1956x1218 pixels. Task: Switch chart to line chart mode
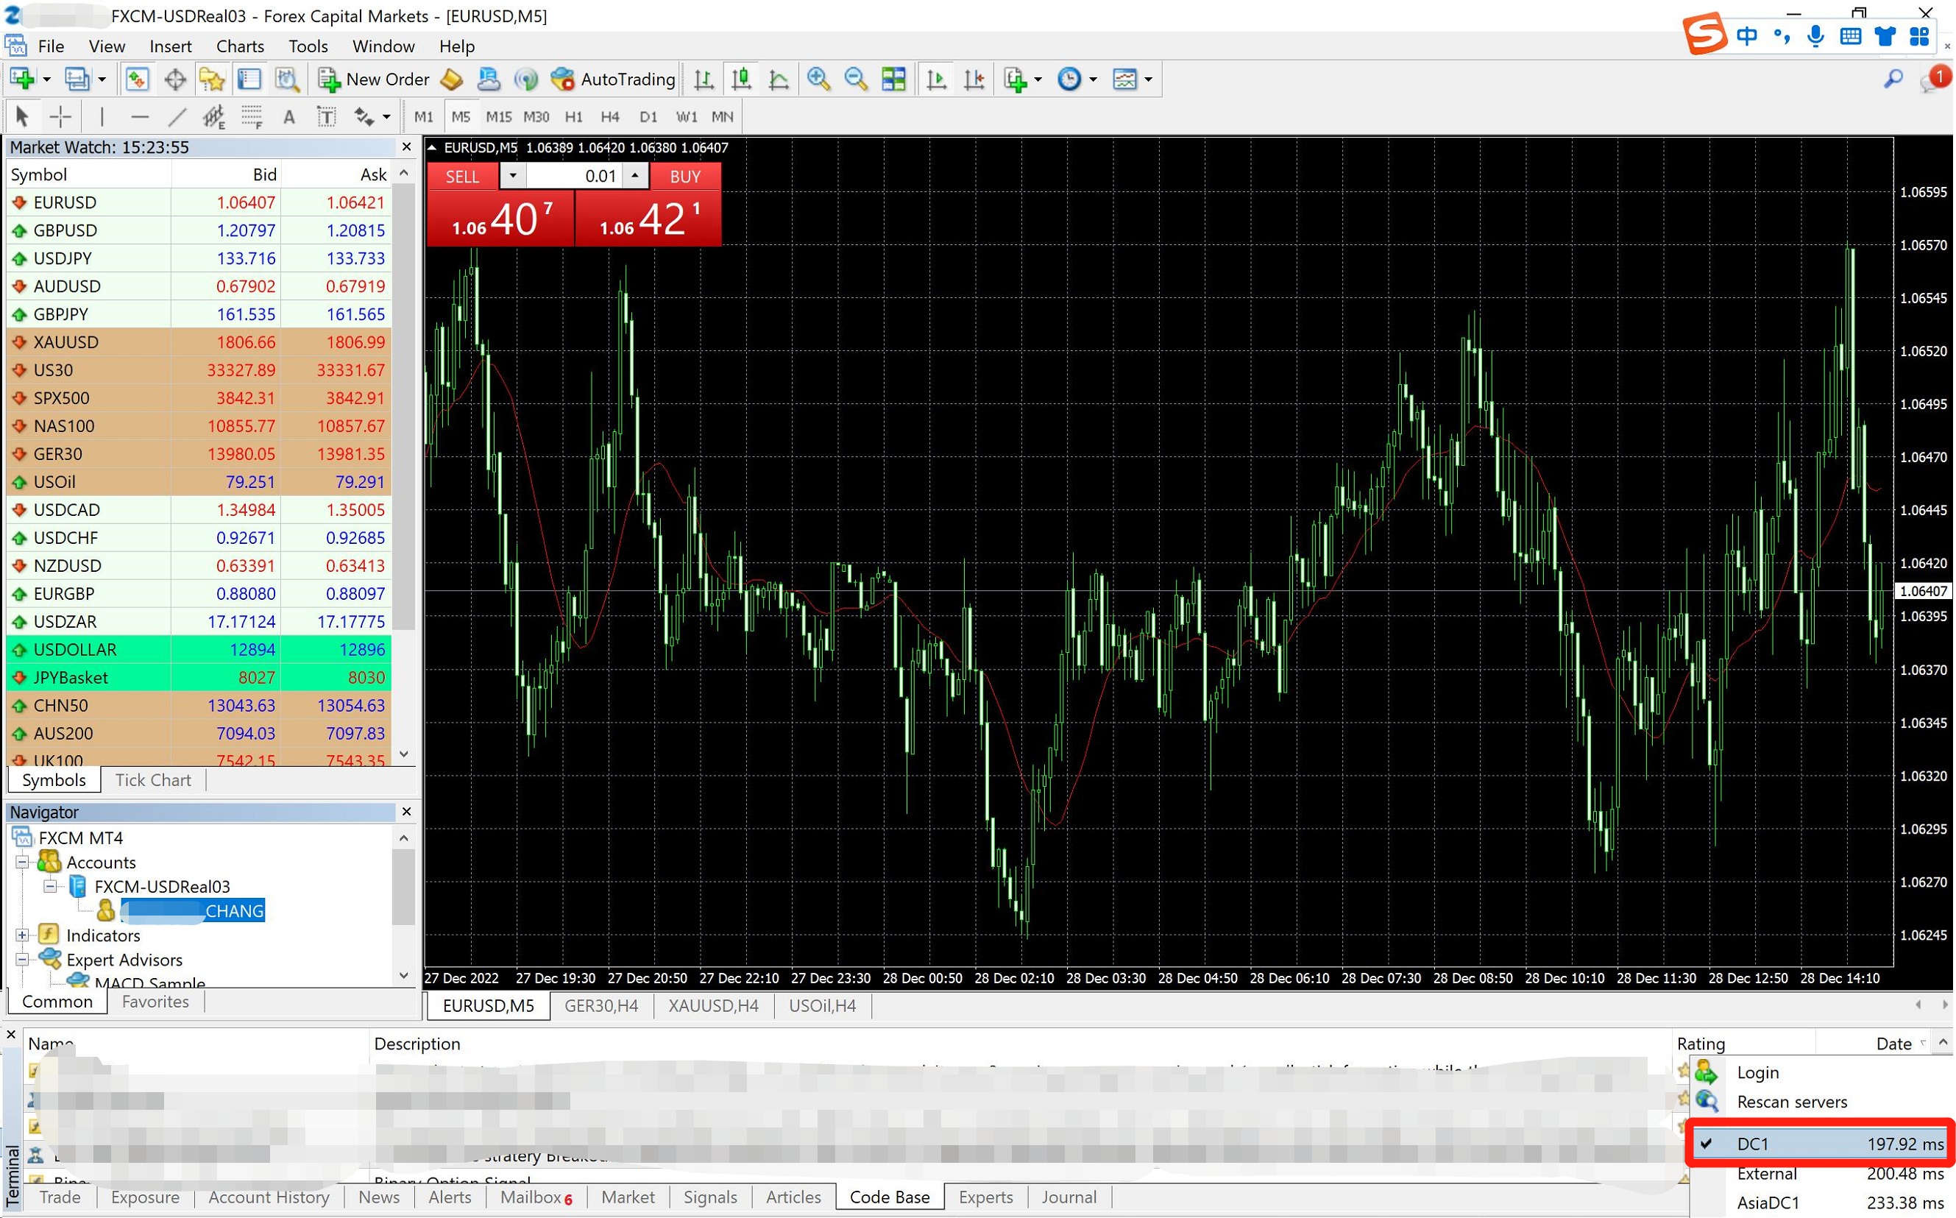pyautogui.click(x=779, y=79)
